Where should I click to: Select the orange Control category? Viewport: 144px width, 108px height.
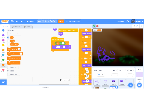point(3,50)
